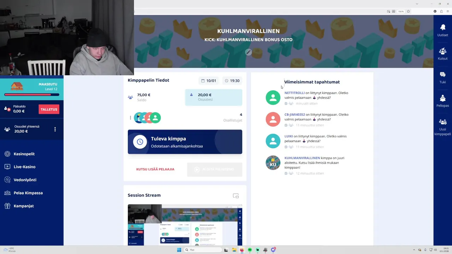Click Osuudet yhteensä group icon
Viewport: 452px width, 254px height.
[7, 129]
